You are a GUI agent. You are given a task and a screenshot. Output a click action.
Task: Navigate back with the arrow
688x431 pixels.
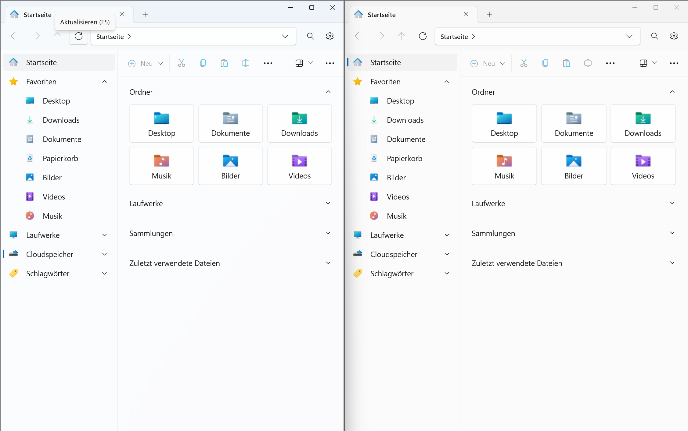pyautogui.click(x=14, y=36)
